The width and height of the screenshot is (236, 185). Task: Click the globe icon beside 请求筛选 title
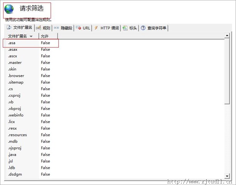point(9,9)
